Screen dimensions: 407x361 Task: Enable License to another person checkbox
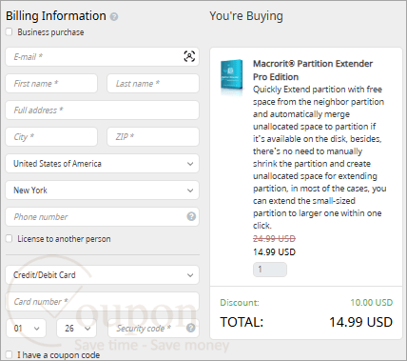[x=10, y=238]
